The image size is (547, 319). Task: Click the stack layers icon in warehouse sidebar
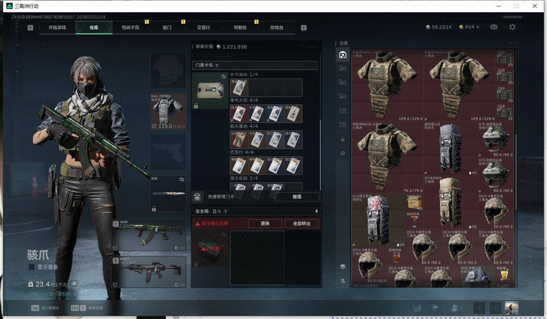[343, 266]
